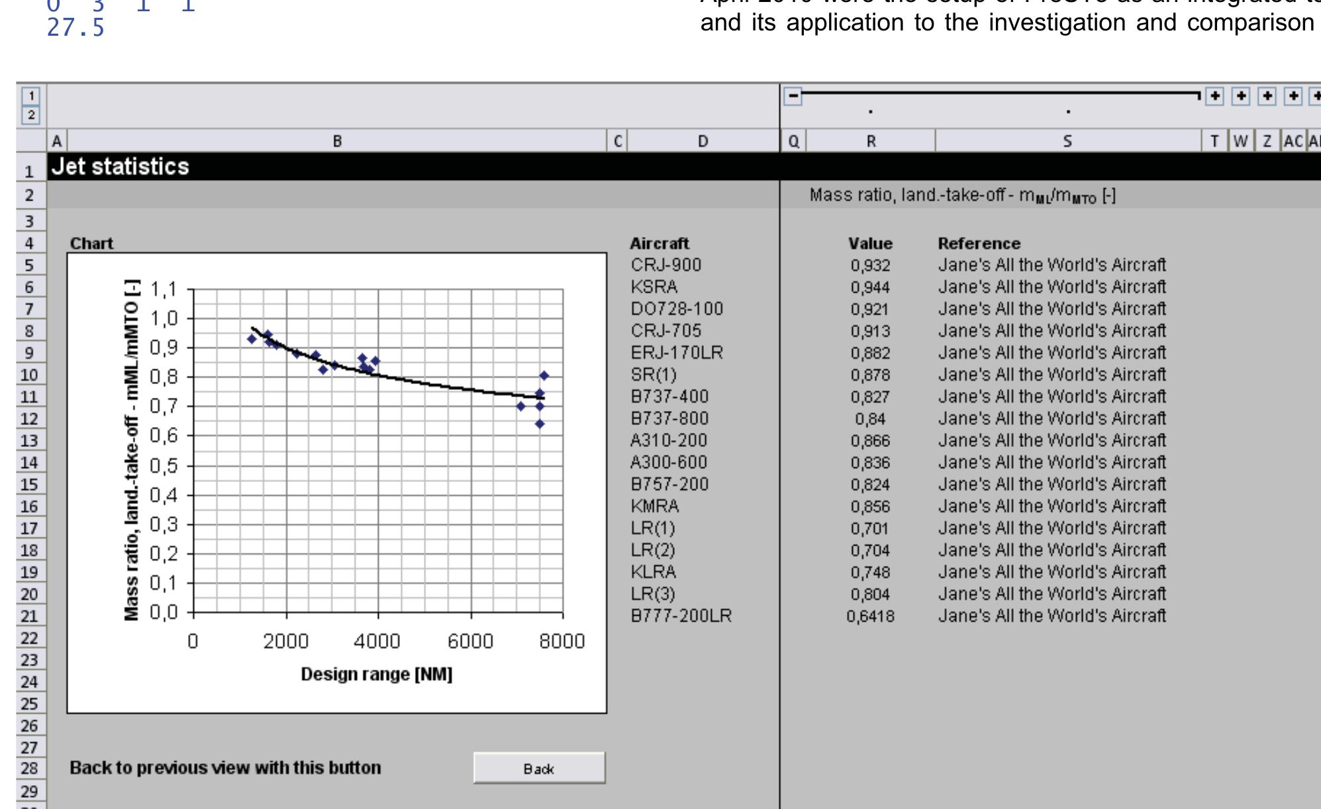Click the 'Mass ratio, land.-take-off' heading cell

tap(962, 196)
